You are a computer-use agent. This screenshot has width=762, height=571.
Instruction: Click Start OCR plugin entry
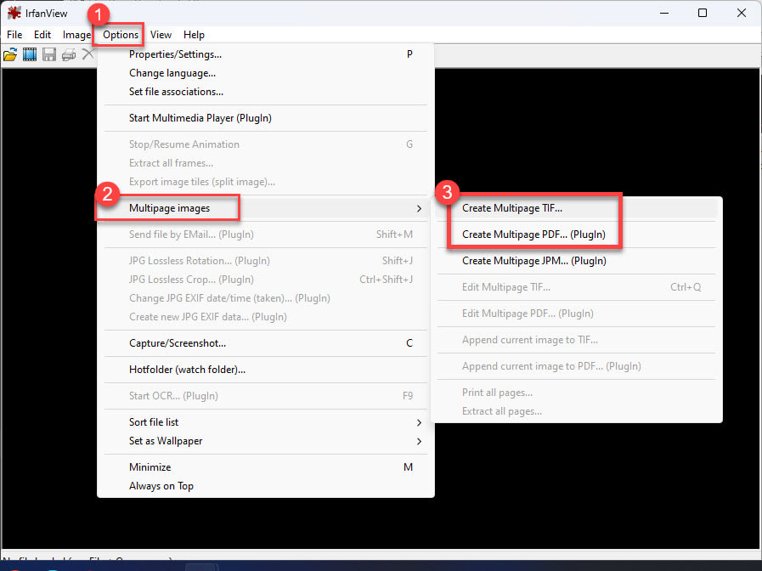[266, 396]
